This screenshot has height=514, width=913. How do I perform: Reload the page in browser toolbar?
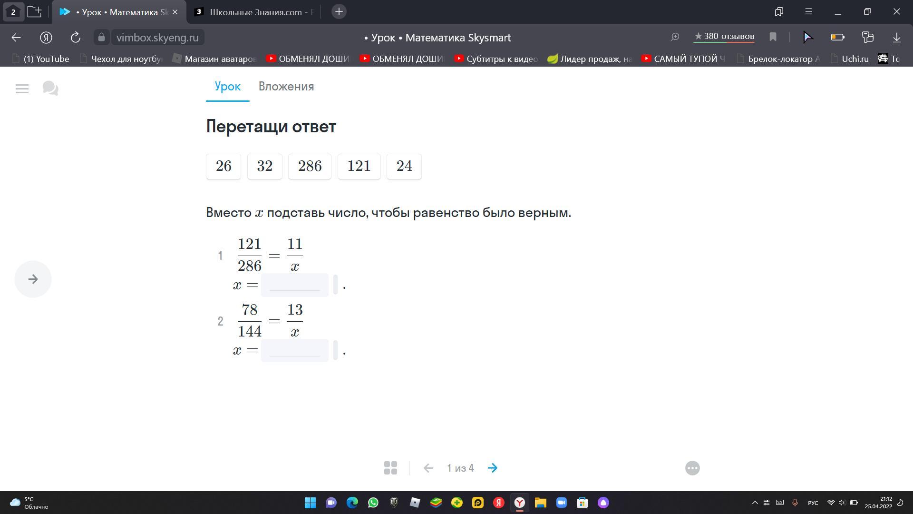pyautogui.click(x=75, y=38)
